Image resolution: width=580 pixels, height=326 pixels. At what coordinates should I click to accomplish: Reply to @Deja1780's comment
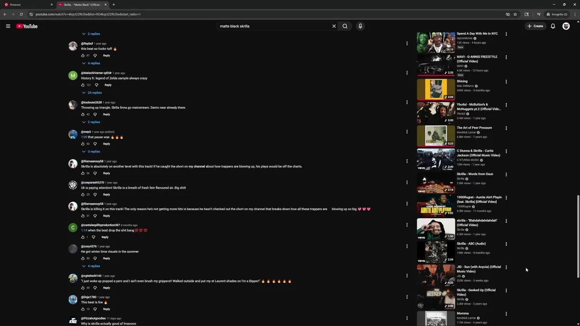106,309
